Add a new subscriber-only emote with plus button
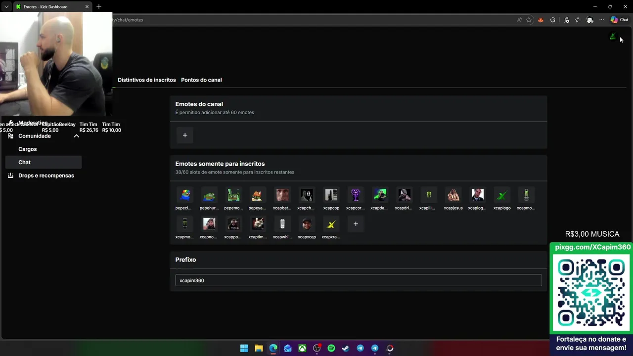633x356 pixels. point(356,224)
